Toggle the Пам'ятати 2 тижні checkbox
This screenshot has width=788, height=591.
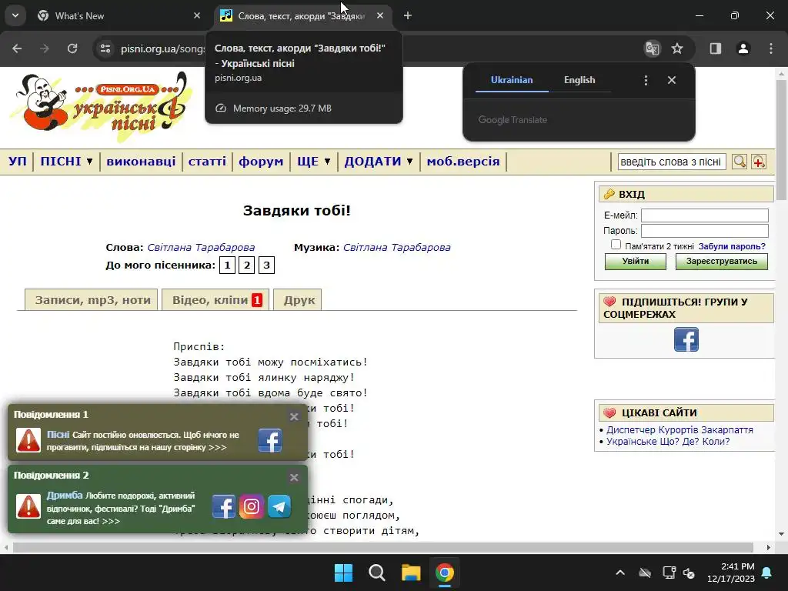click(616, 245)
